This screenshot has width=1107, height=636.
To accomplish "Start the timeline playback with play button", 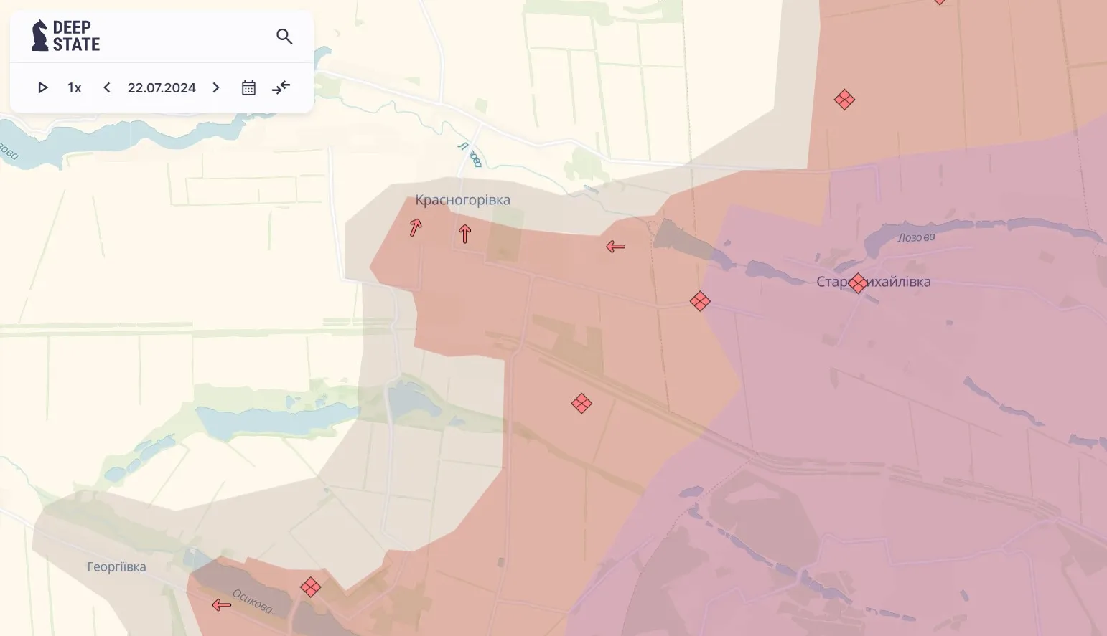I will [x=43, y=87].
